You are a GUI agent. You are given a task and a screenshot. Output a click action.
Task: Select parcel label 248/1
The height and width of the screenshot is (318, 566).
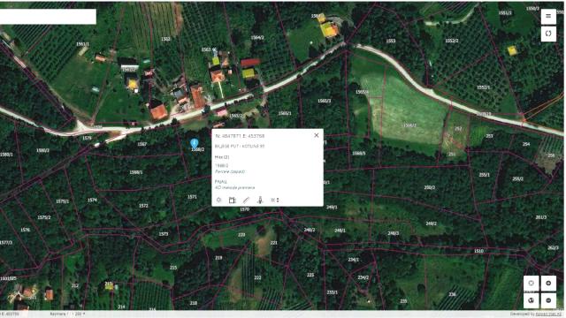[x=340, y=231]
